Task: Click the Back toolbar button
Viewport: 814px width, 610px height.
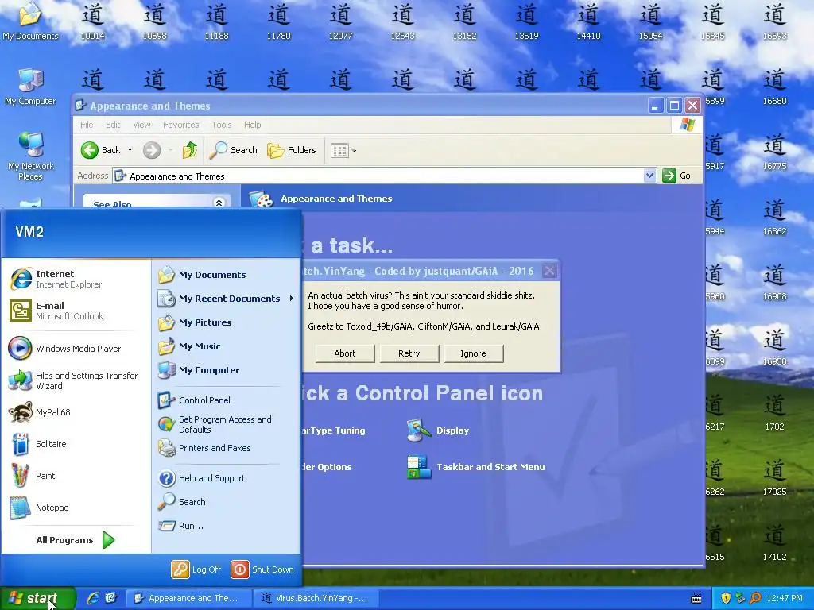Action: click(x=101, y=150)
